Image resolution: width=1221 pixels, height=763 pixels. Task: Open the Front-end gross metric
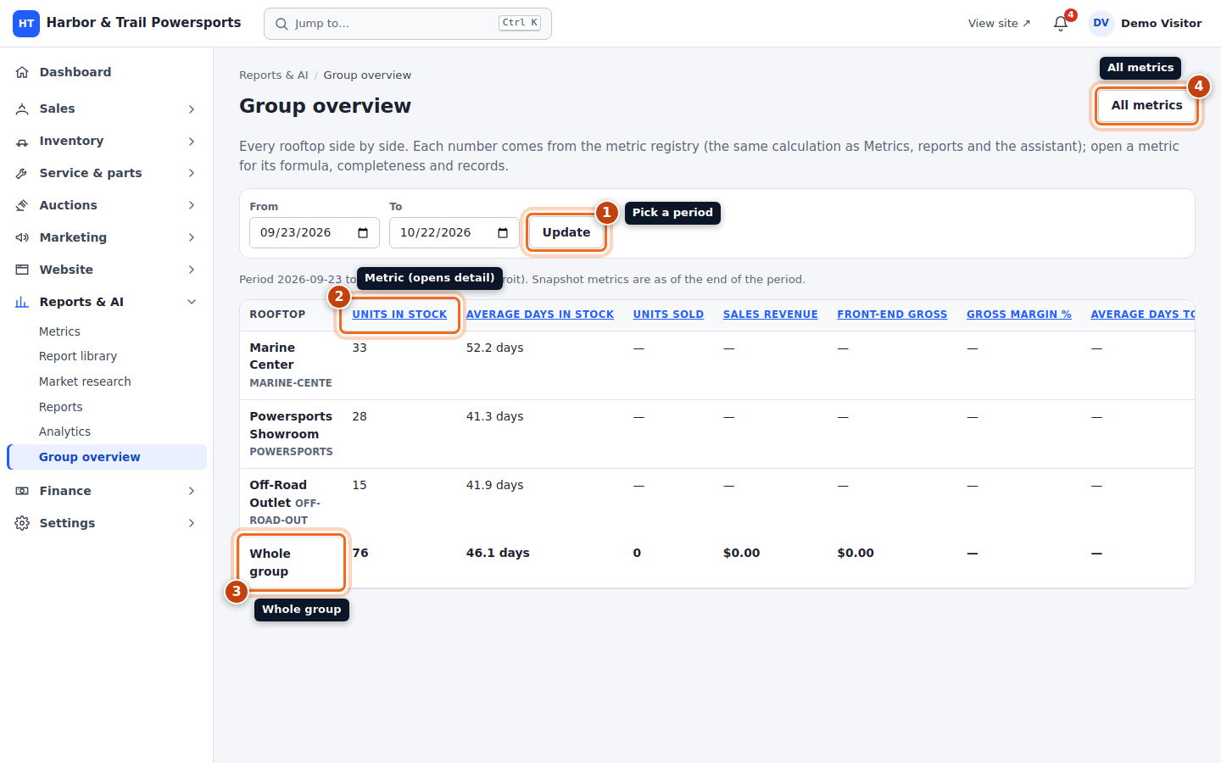pos(892,315)
